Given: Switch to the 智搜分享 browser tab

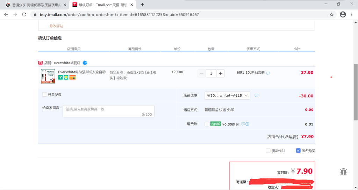Looking at the screenshot, I should [x=35, y=5].
